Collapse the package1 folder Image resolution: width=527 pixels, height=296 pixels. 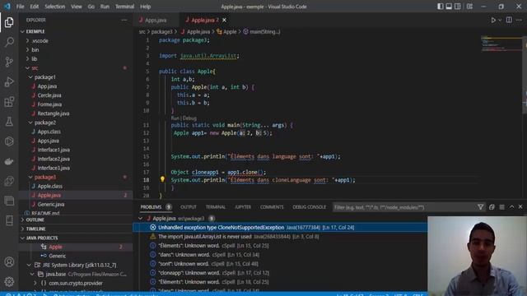click(30, 76)
